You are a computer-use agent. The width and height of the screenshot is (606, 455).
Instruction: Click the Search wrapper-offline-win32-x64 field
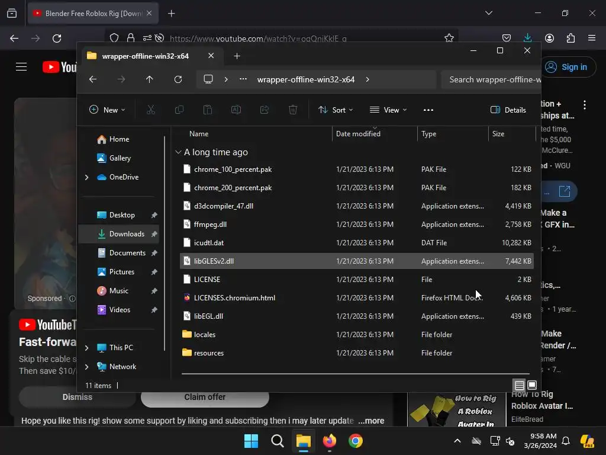click(491, 79)
